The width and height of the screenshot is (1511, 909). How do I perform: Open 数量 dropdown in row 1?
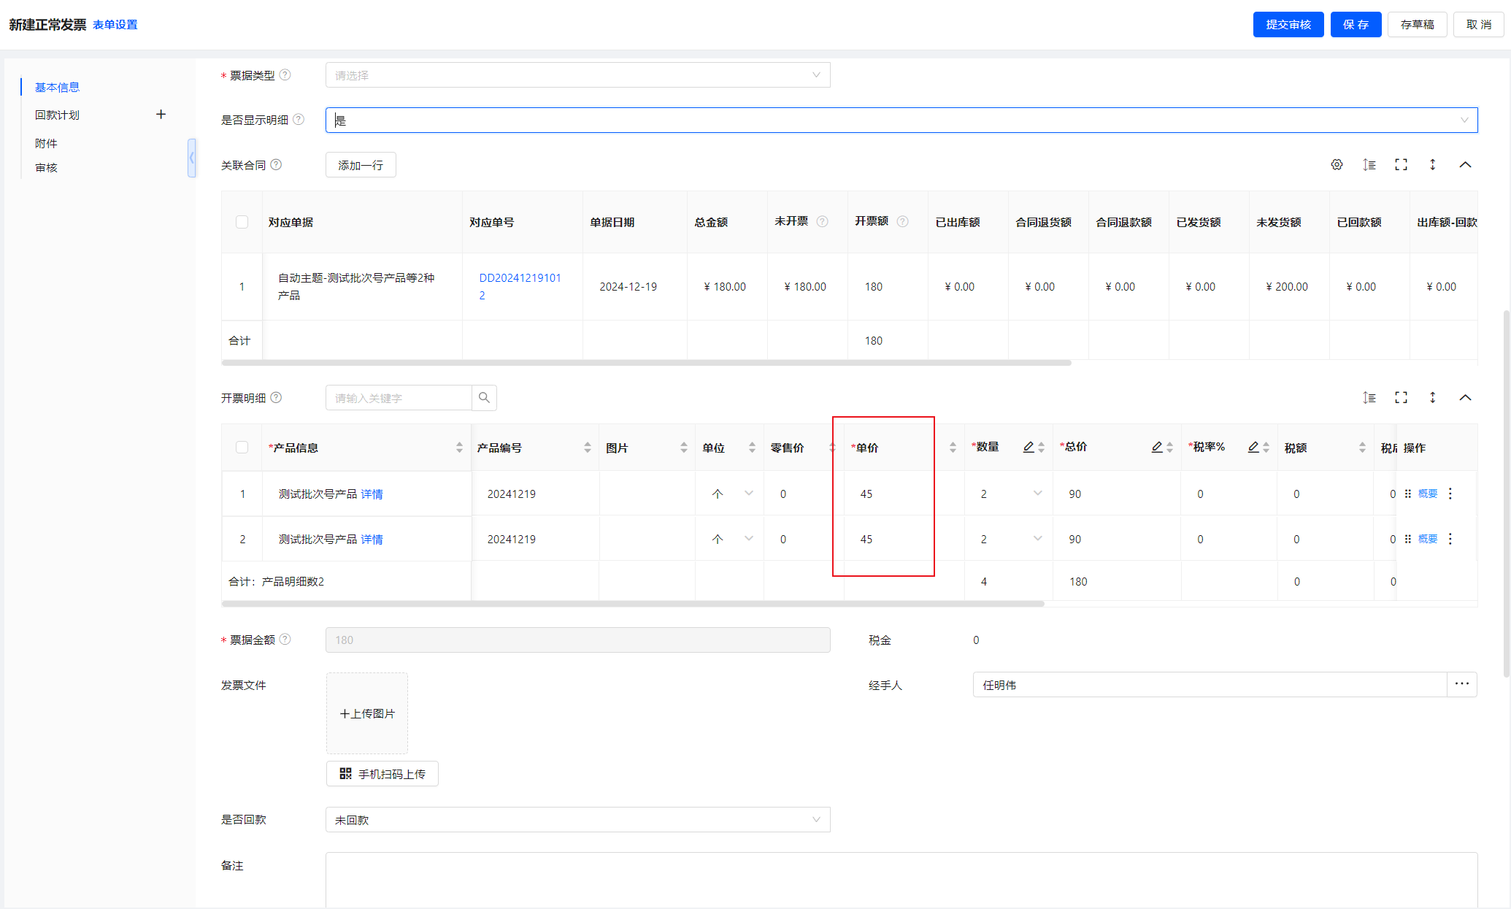[x=1038, y=494]
